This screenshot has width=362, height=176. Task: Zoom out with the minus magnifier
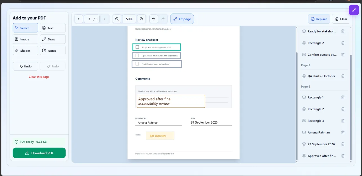click(x=117, y=19)
